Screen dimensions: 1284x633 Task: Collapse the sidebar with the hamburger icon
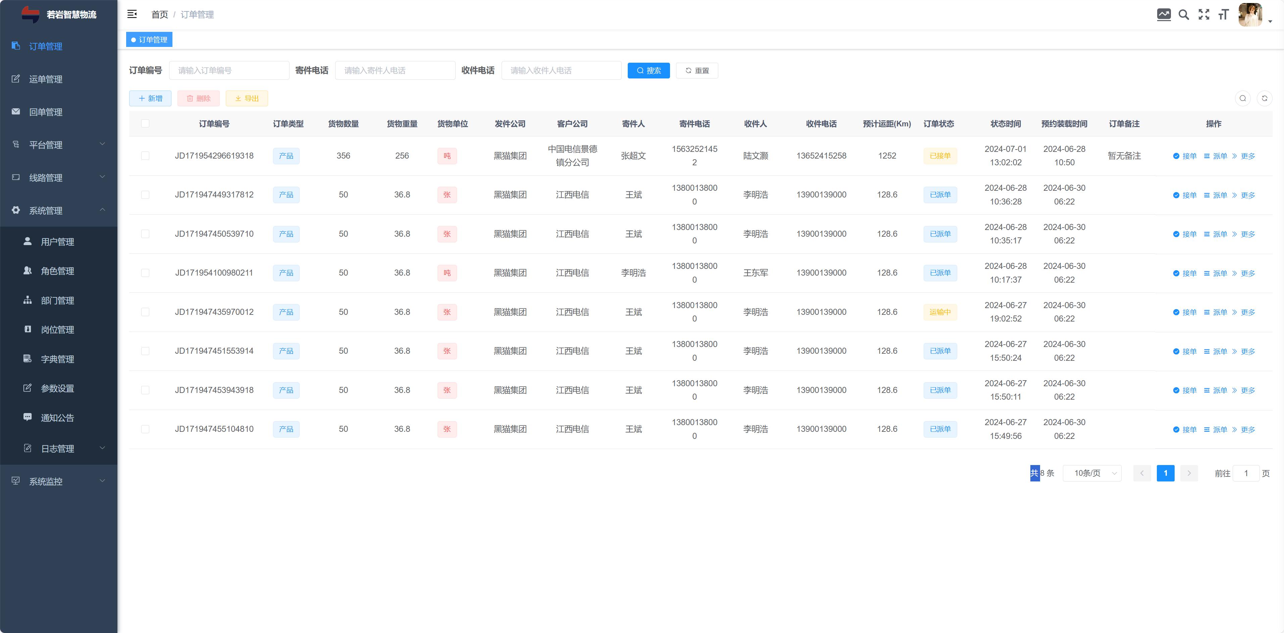click(132, 14)
